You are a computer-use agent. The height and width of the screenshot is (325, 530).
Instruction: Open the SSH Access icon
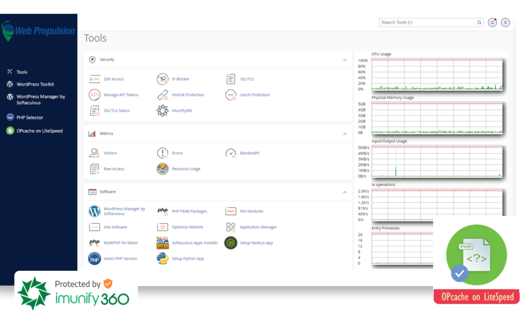[94, 79]
